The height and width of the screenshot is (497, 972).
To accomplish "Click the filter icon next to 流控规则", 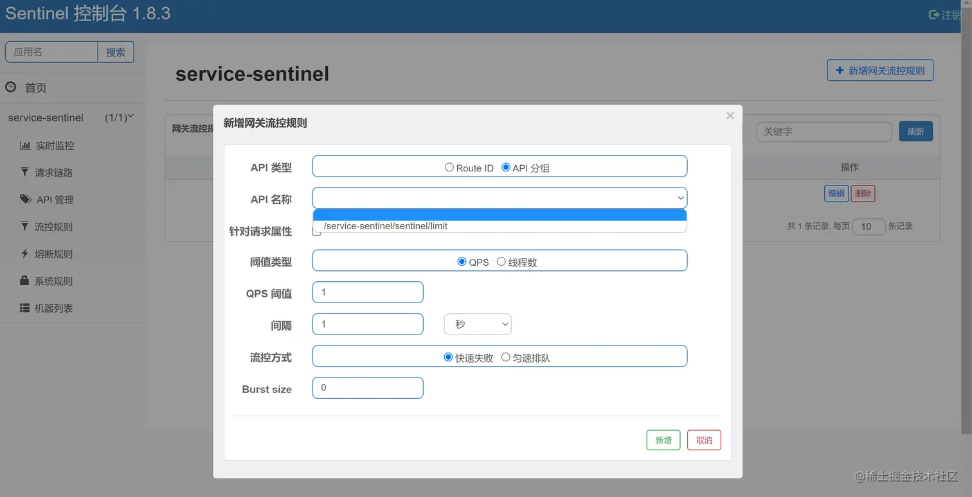I will click(x=24, y=226).
